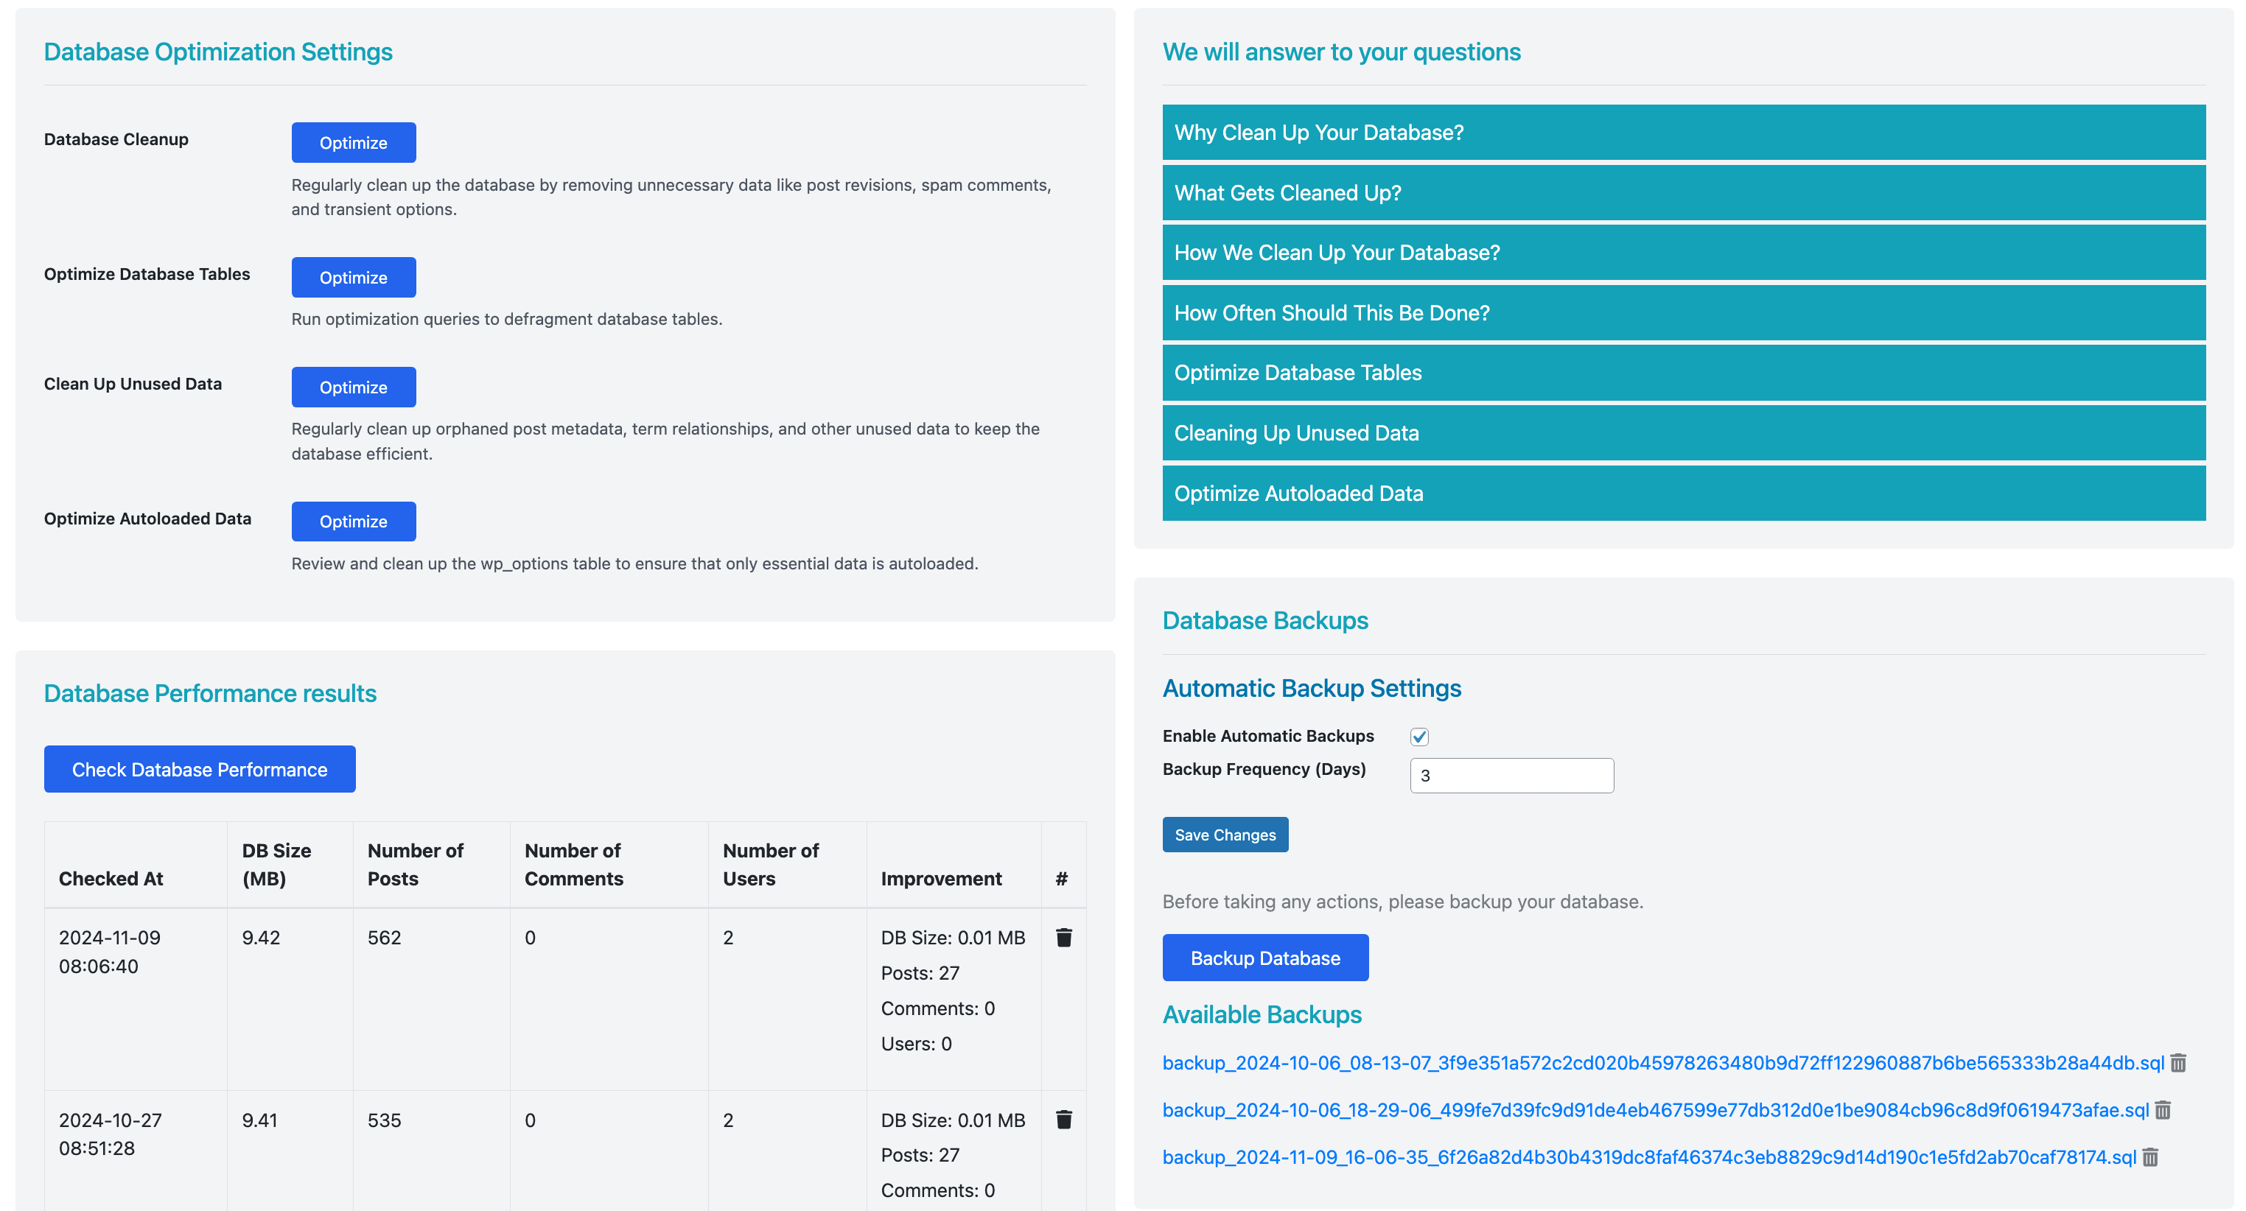The height and width of the screenshot is (1211, 2246).
Task: Save Changes to backup settings
Action: [1225, 835]
